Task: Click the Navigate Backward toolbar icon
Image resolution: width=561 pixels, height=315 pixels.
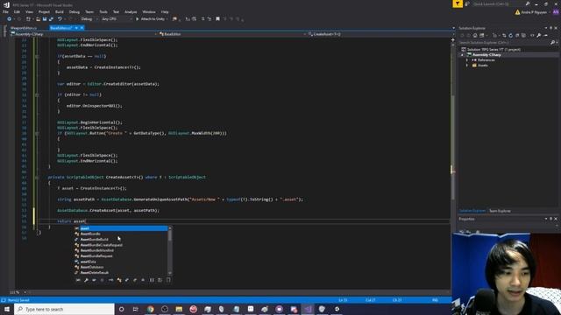Action: tap(10, 19)
